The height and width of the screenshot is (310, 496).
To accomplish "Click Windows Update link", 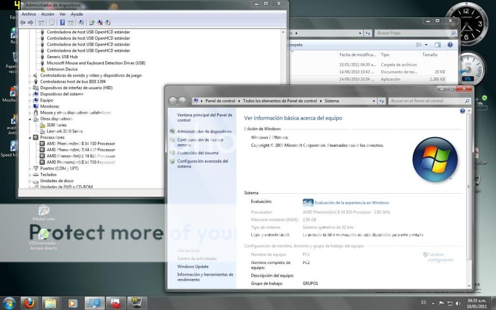I will tap(193, 266).
